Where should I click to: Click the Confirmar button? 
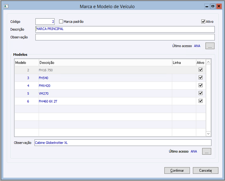click(177, 170)
